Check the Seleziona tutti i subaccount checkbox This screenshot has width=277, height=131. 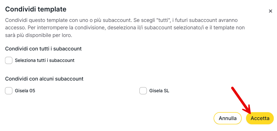[x=9, y=60]
